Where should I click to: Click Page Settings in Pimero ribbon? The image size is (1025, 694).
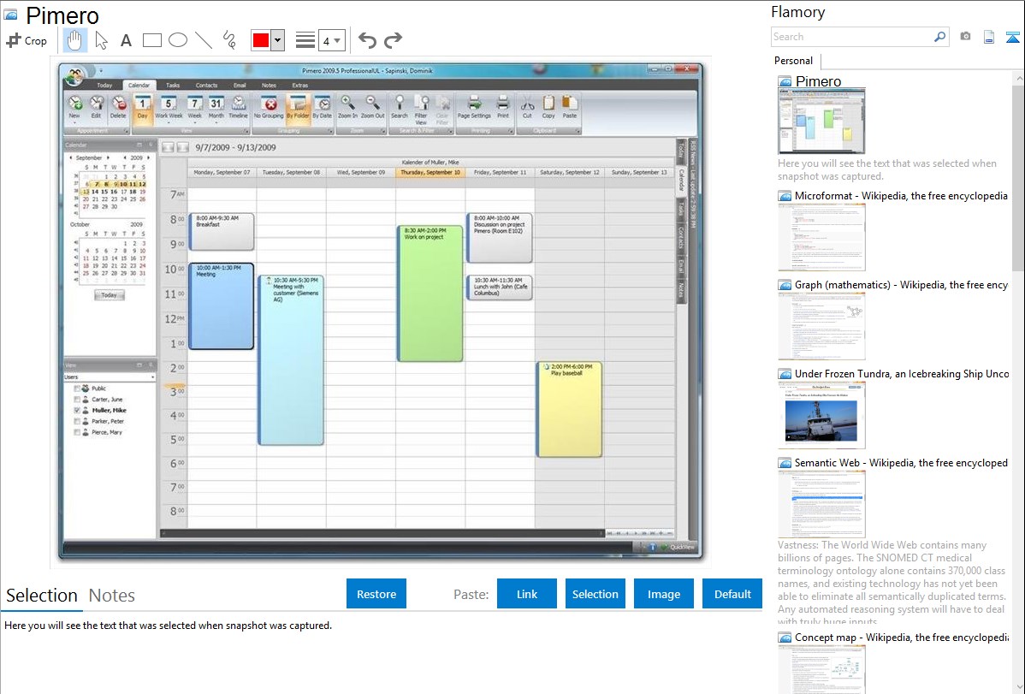coord(474,108)
